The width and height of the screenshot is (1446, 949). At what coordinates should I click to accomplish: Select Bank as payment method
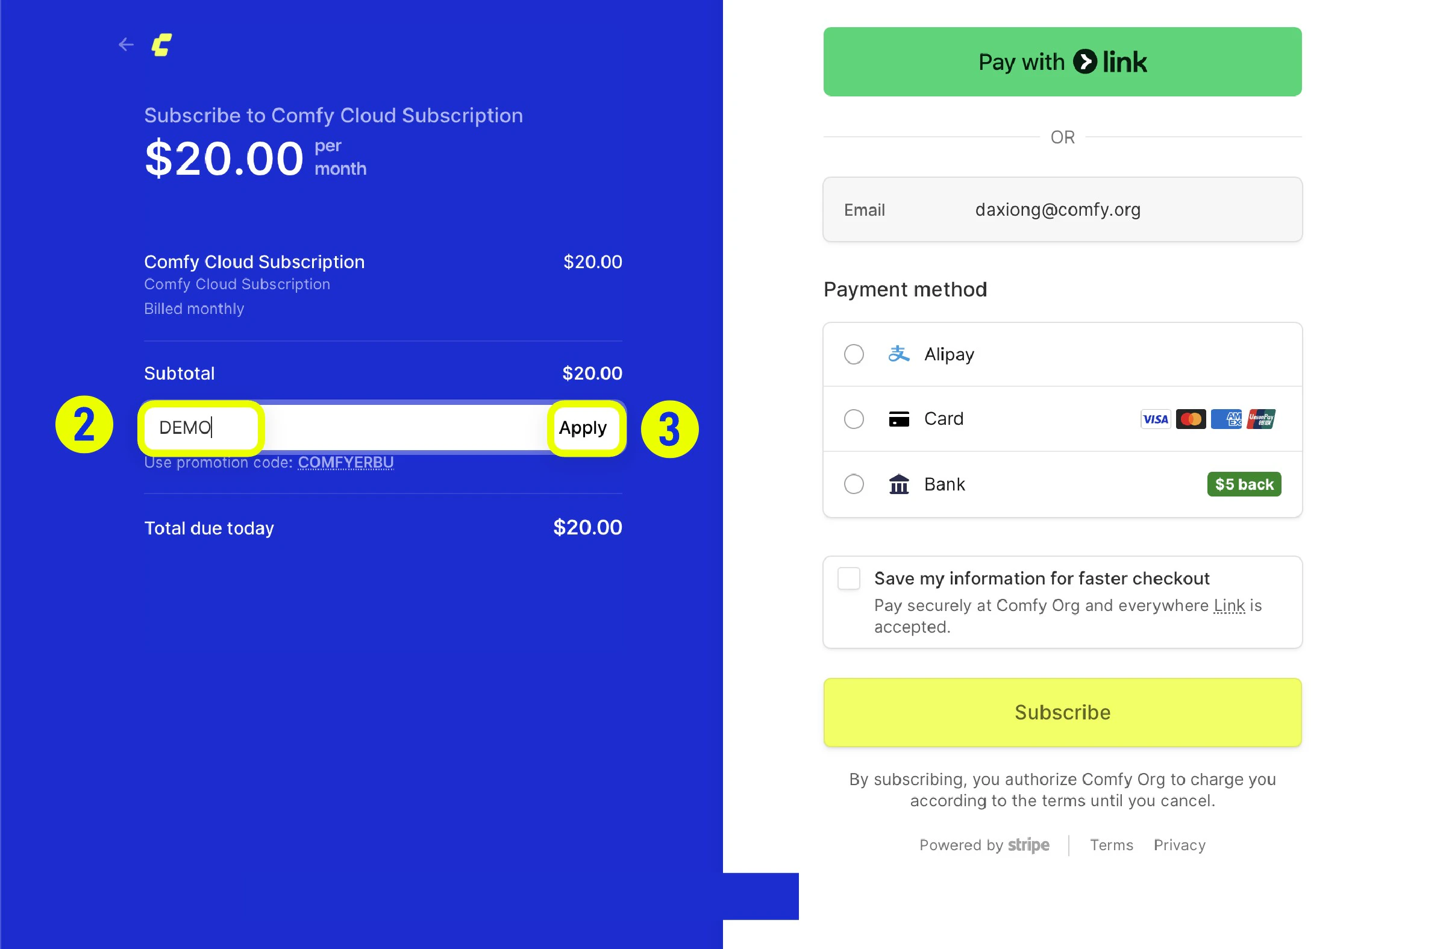click(853, 484)
